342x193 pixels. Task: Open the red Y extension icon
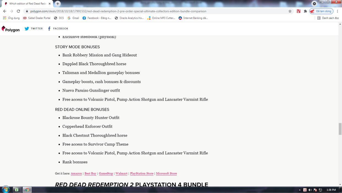click(298, 11)
